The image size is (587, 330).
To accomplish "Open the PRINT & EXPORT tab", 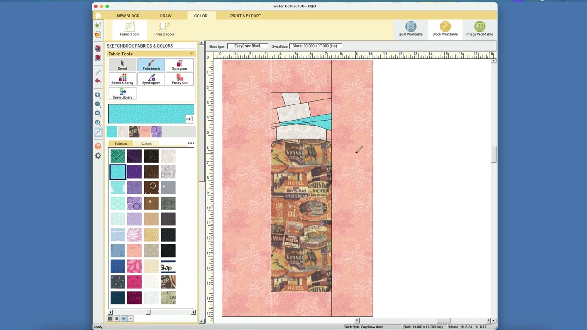I will (x=245, y=16).
